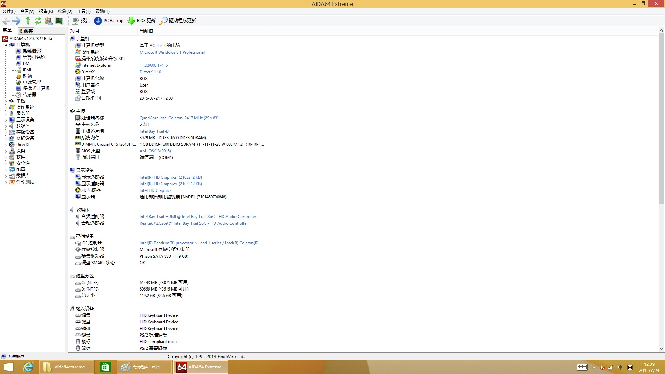Screen dimensions: 665x374
Task: Click the 安全性 shield icon in tree
Action: (x=12, y=163)
